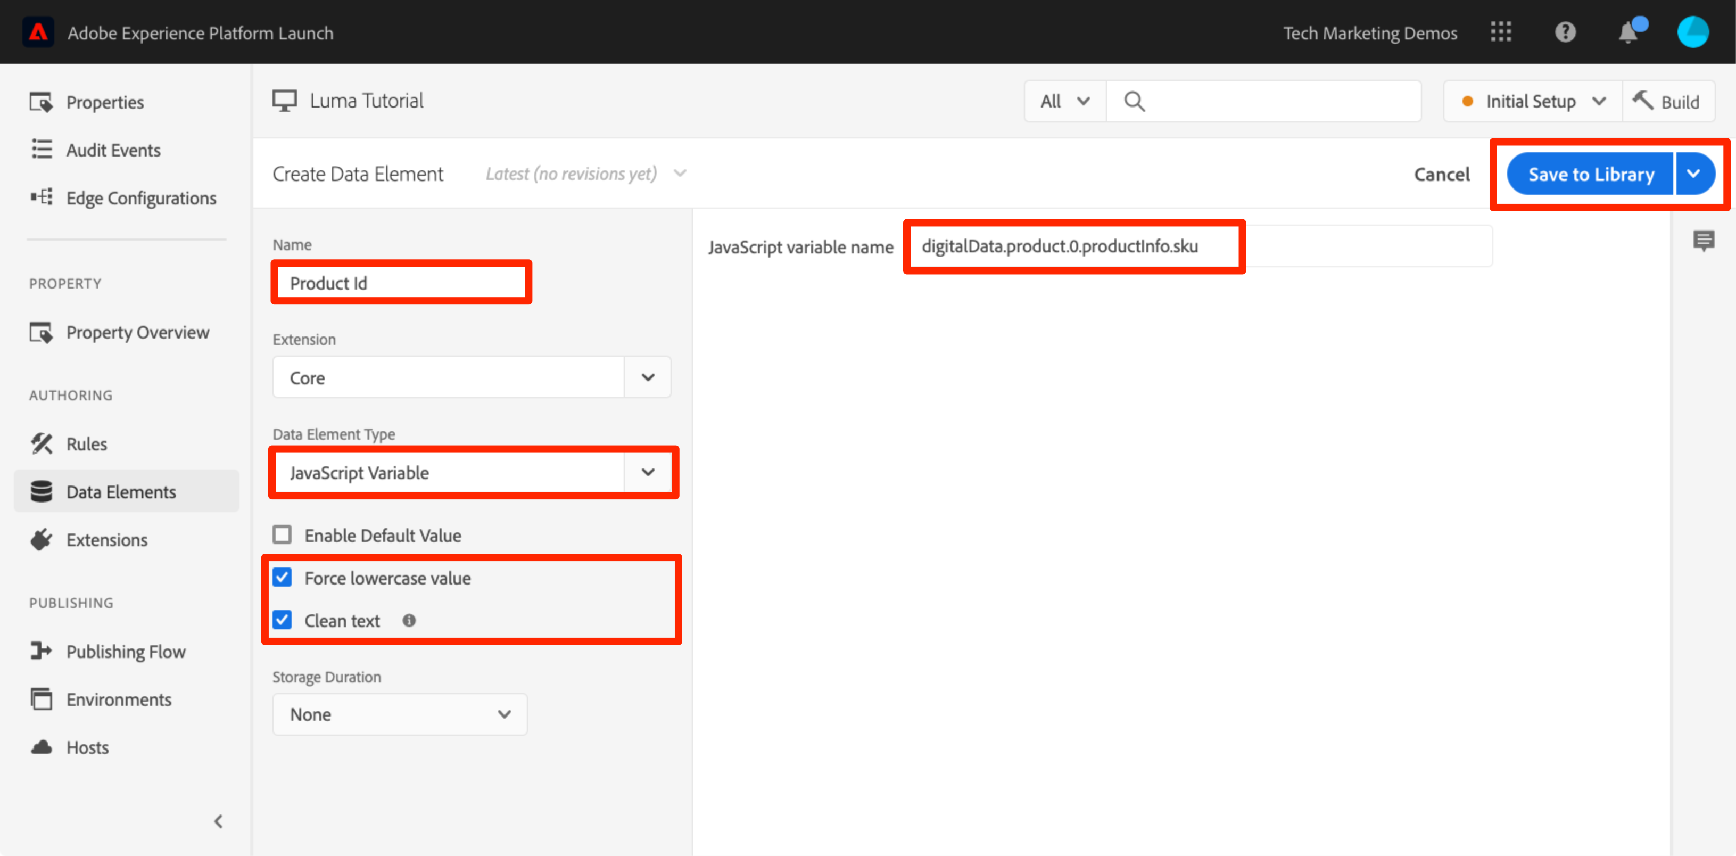
Task: Click the search magnifier icon
Action: click(x=1134, y=102)
